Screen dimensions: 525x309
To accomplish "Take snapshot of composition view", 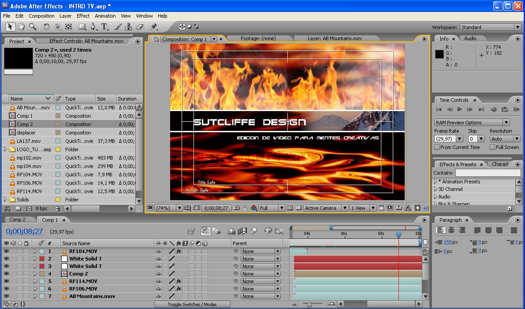I will tap(236, 208).
